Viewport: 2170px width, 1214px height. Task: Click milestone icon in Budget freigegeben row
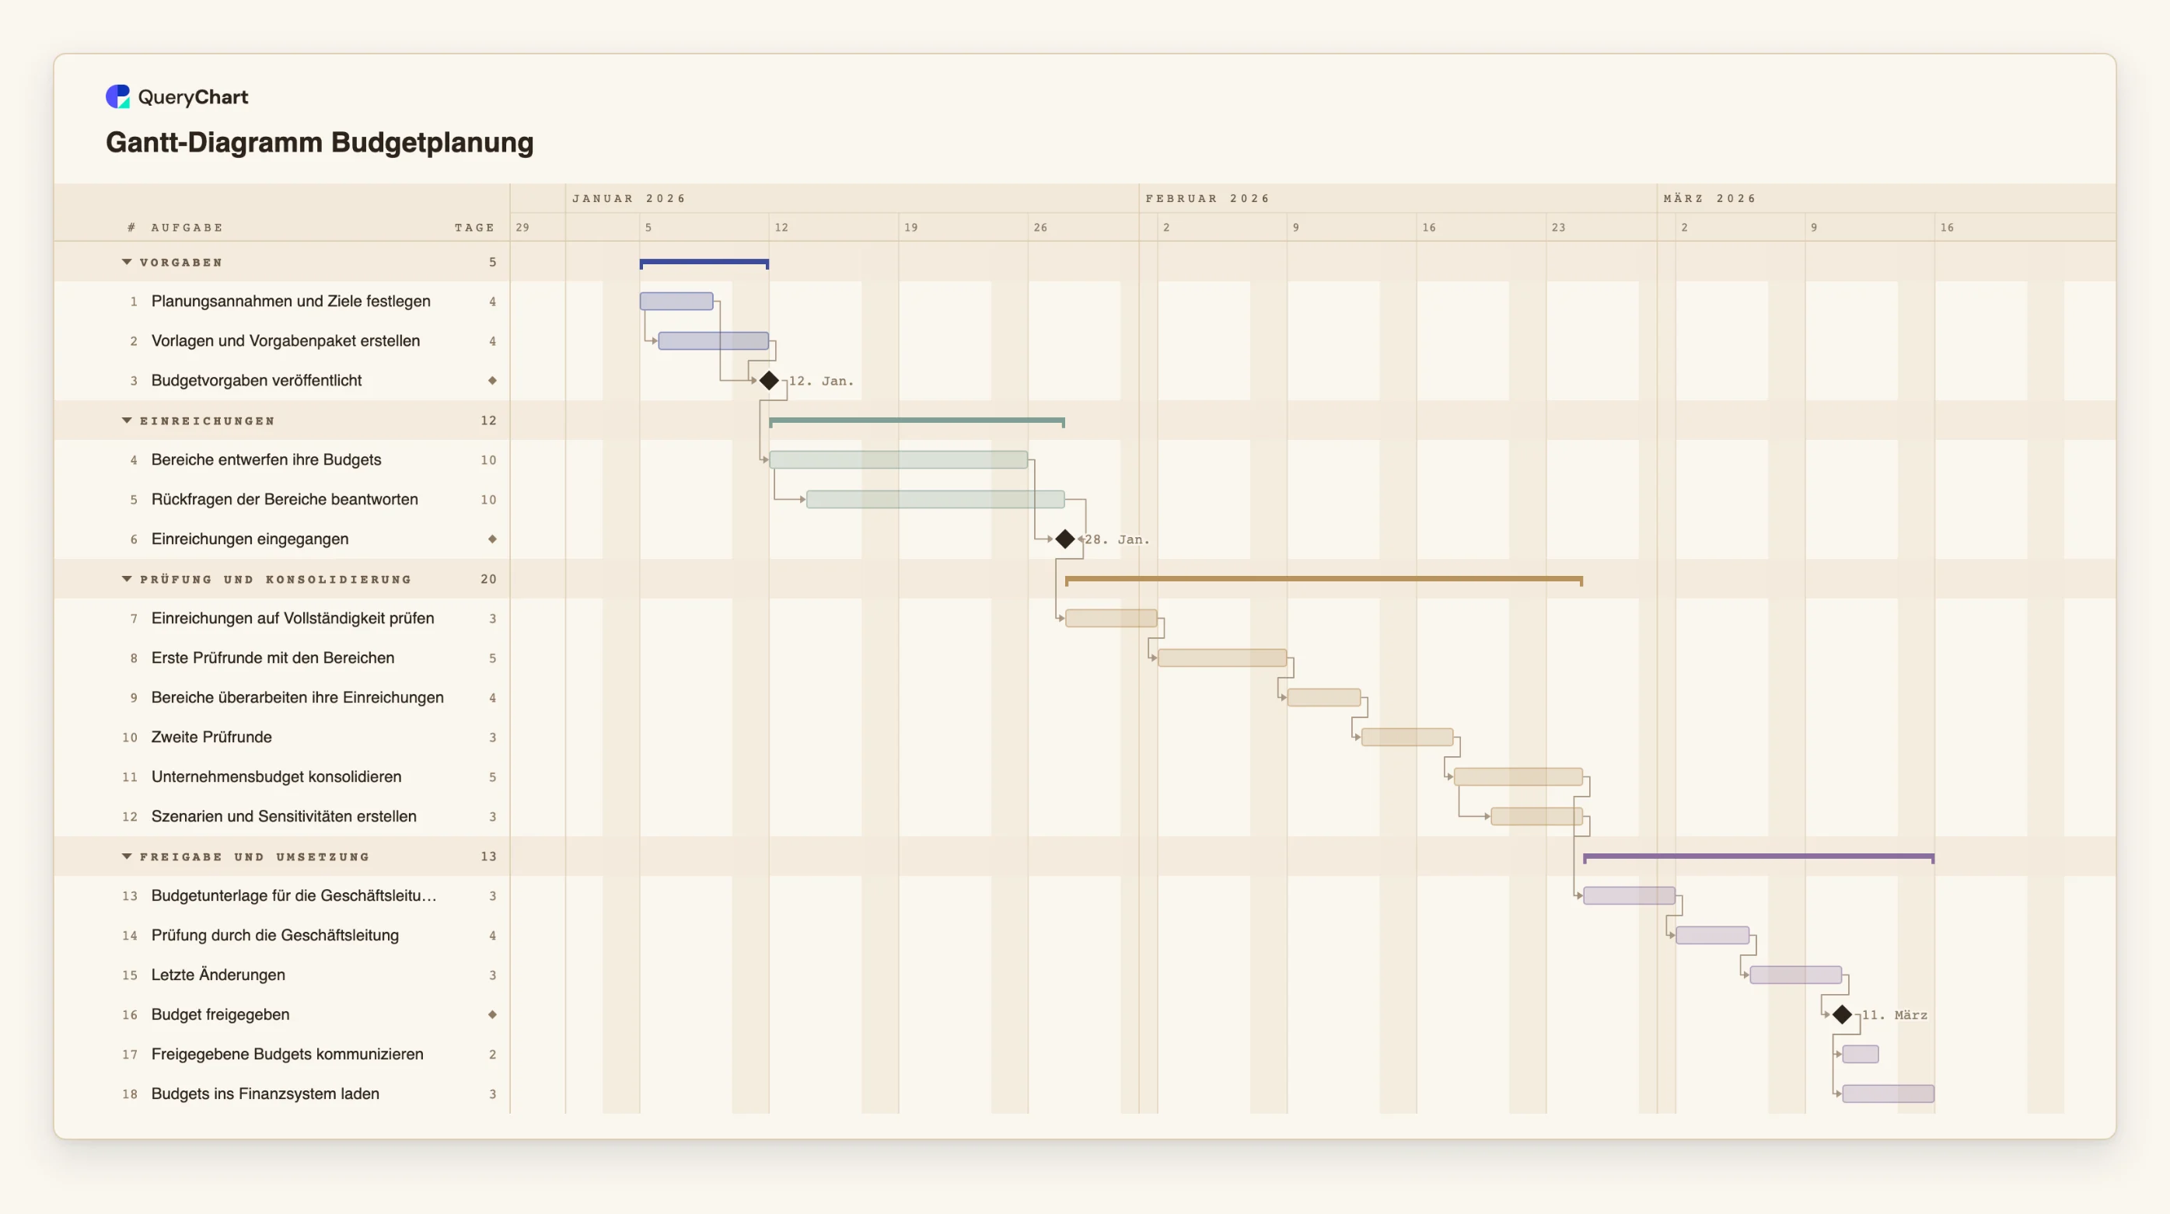click(493, 1014)
